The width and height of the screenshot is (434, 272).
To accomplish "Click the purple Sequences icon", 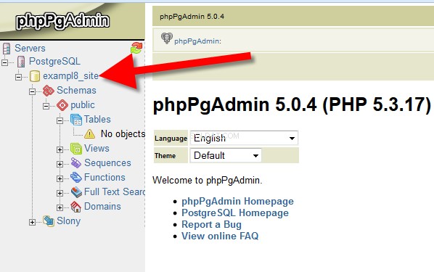I will click(x=76, y=163).
